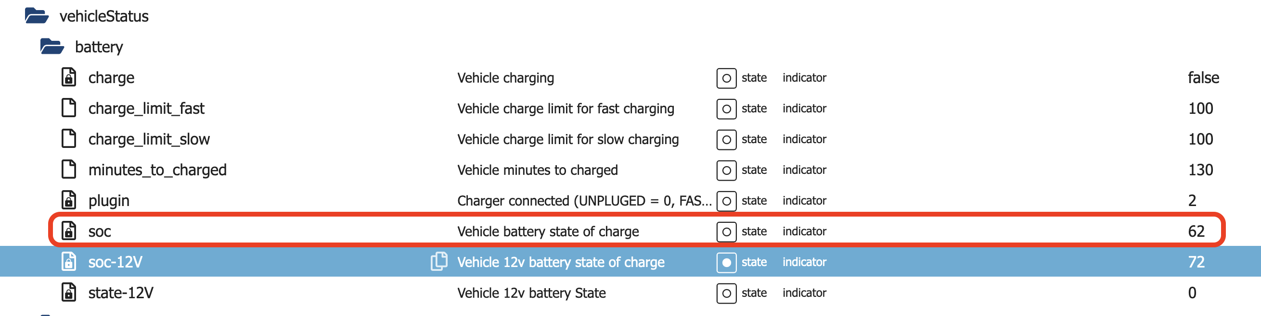The image size is (1261, 316).
Task: Collapse the vehicleStatus folder
Action: (x=36, y=16)
